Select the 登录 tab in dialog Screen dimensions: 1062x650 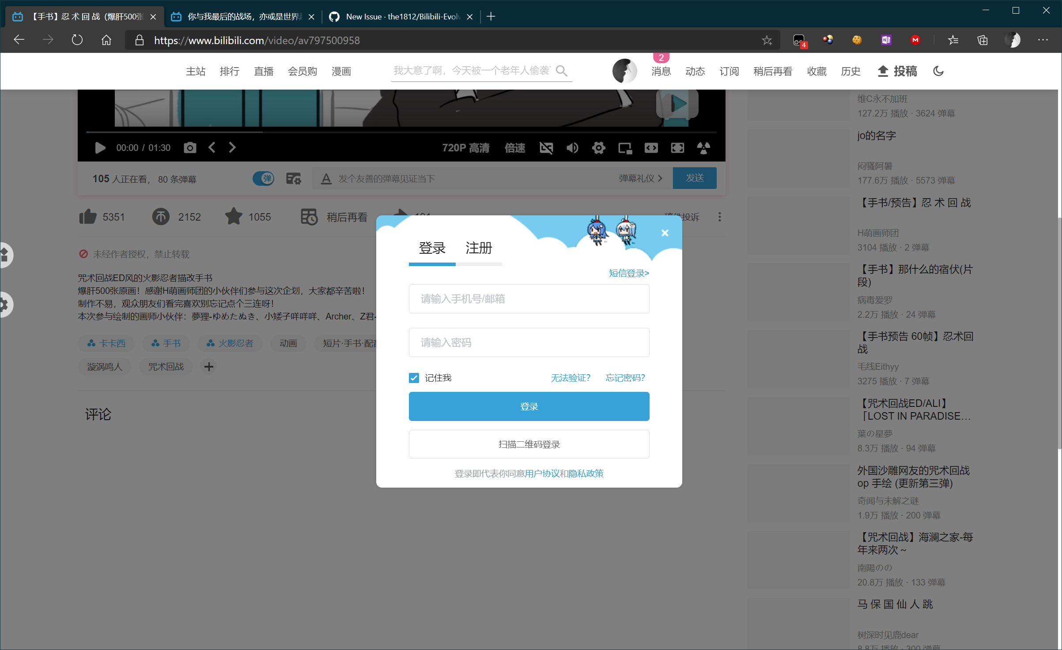(x=432, y=248)
